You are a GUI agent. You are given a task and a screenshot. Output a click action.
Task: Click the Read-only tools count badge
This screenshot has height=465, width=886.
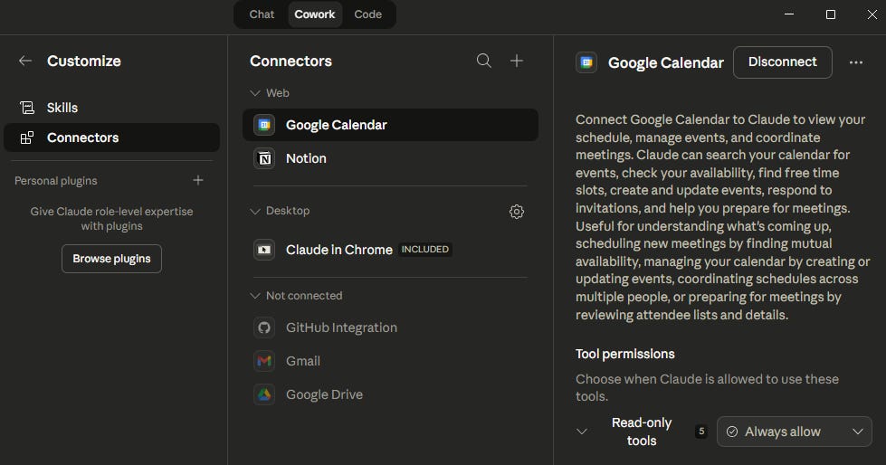[701, 432]
